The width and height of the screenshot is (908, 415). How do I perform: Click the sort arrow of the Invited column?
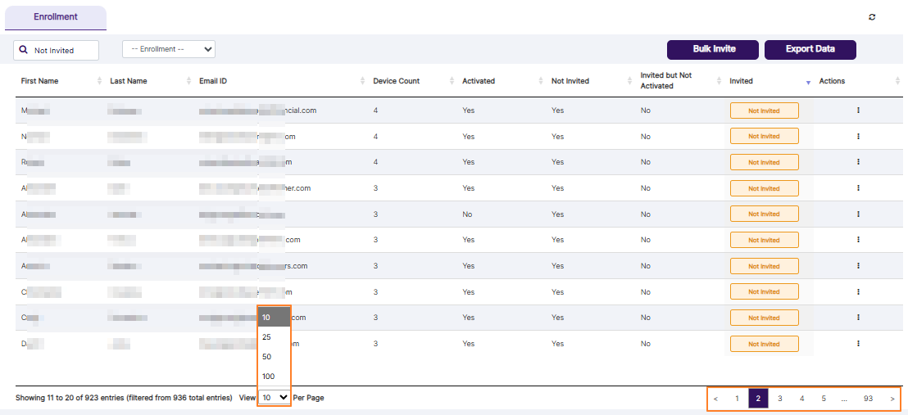tap(808, 83)
